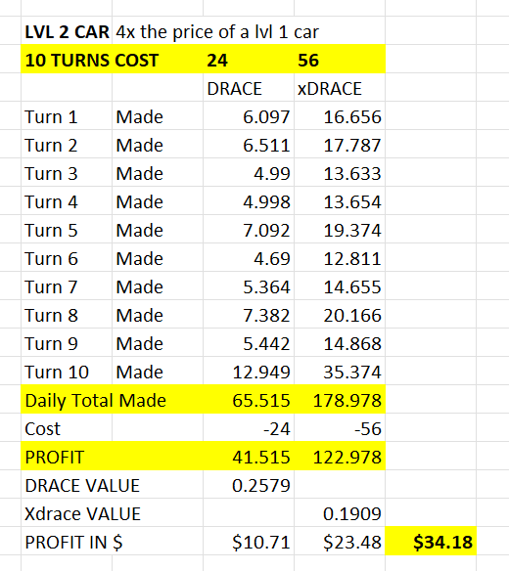Viewport: 509px width, 571px height.
Task: Select the Made cell in Turn 7 row
Action: click(158, 287)
